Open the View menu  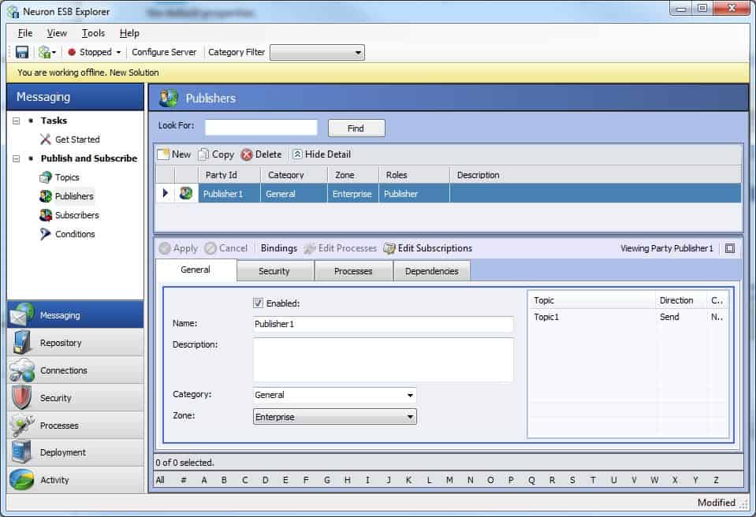(57, 33)
